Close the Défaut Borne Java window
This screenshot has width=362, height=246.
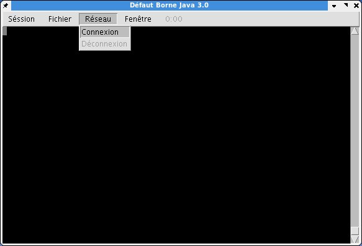coord(356,6)
